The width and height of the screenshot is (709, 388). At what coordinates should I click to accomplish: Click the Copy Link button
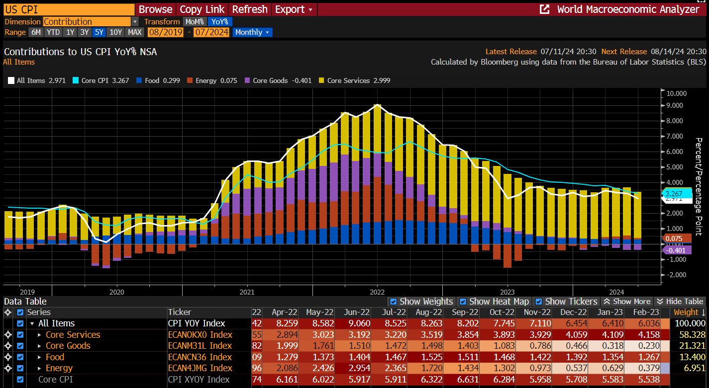point(202,9)
